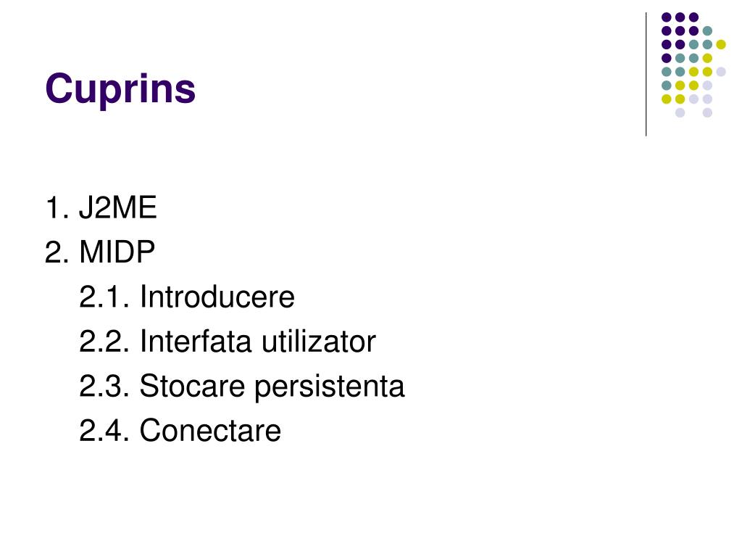The image size is (742, 557).
Task: Click the decorative dot pattern graphic
Action: pyautogui.click(x=693, y=65)
